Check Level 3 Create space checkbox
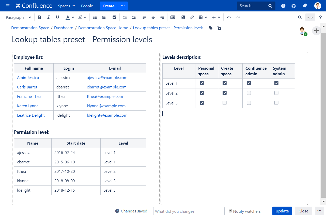326x216 pixels. [224, 103]
